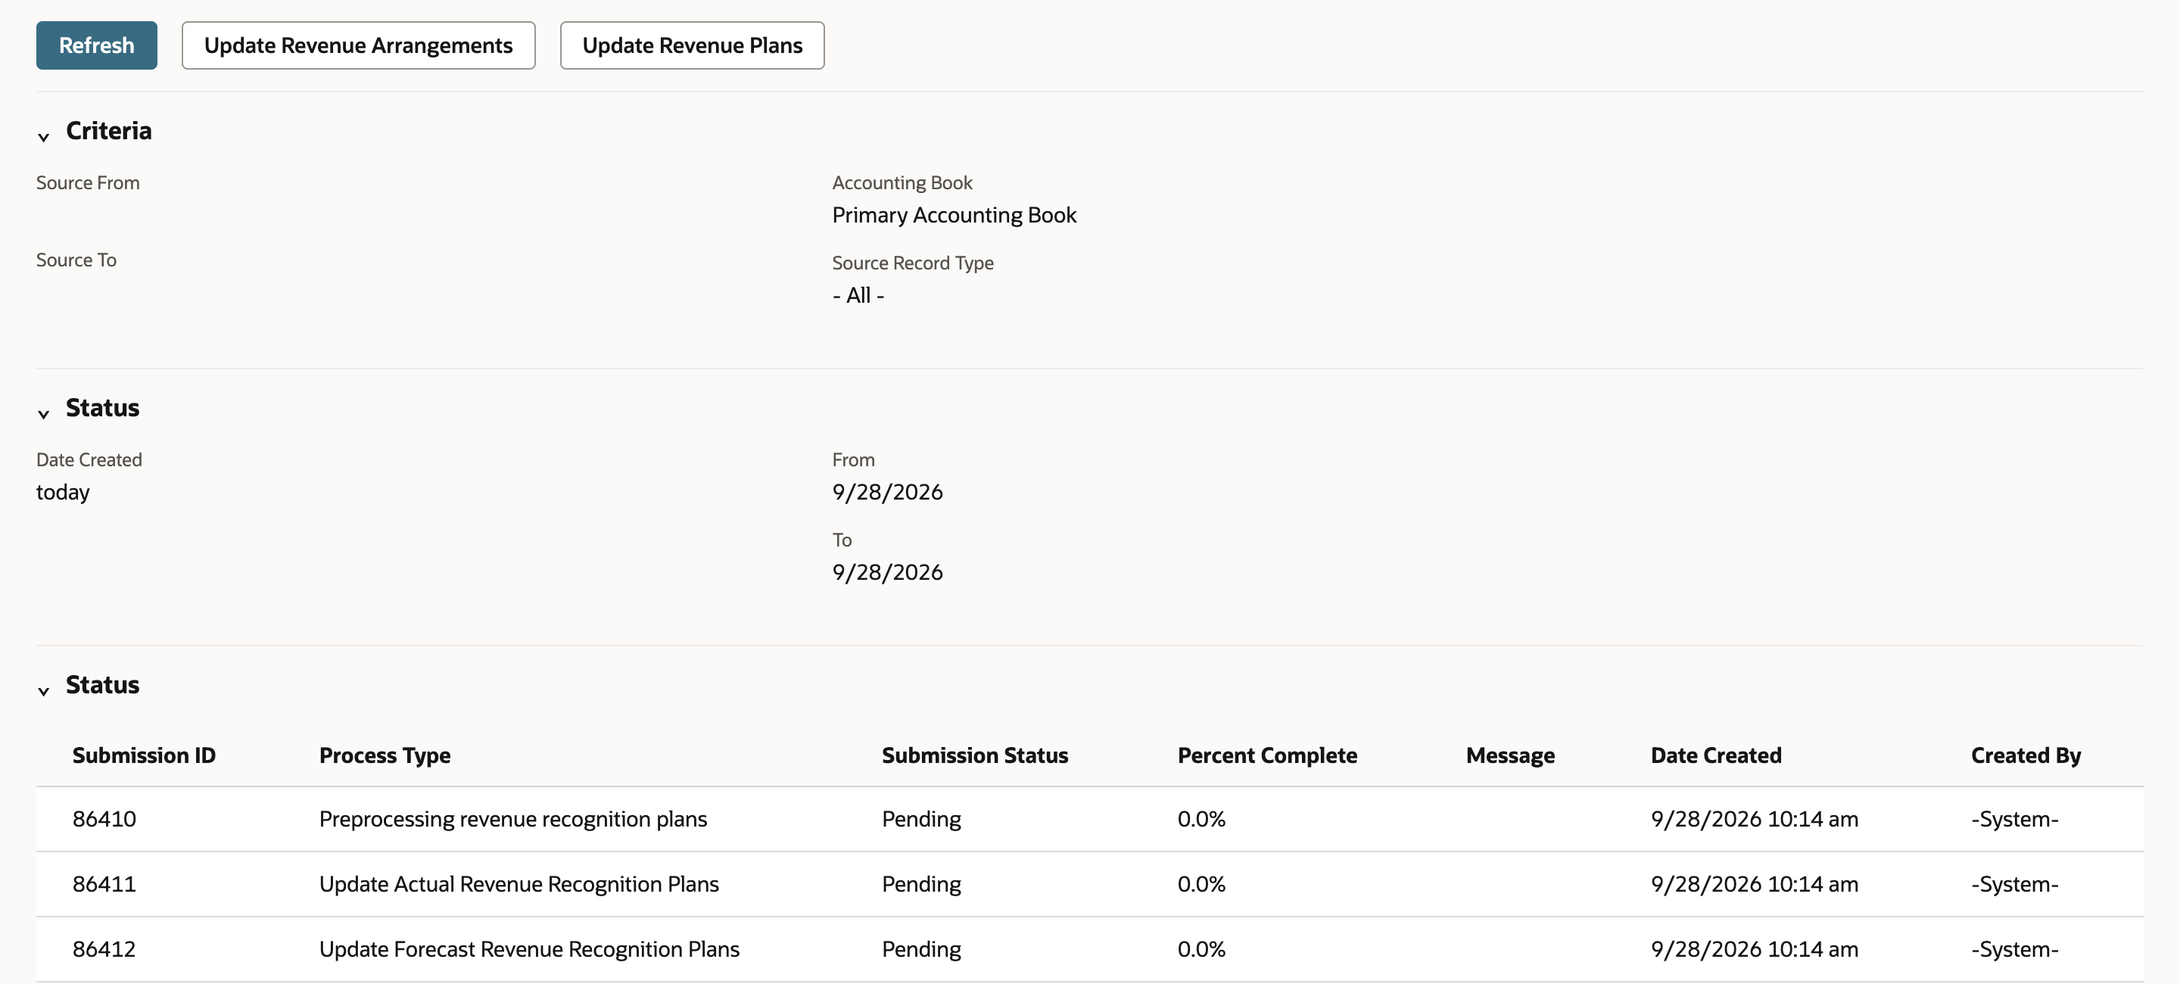Click Update Actual Revenue Recognition Plans cell
This screenshot has width=2180, height=984.
pyautogui.click(x=519, y=883)
